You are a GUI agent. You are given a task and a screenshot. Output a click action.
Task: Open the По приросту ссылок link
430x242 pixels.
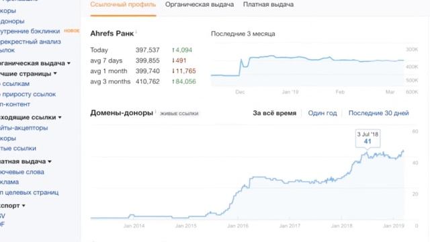(28, 94)
